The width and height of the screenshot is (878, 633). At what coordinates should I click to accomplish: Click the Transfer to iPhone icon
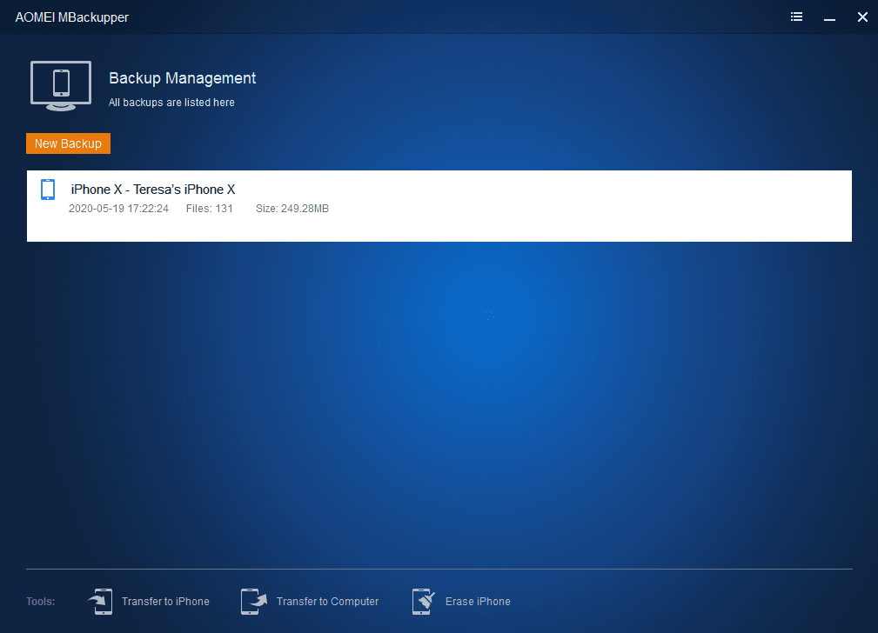(x=101, y=602)
